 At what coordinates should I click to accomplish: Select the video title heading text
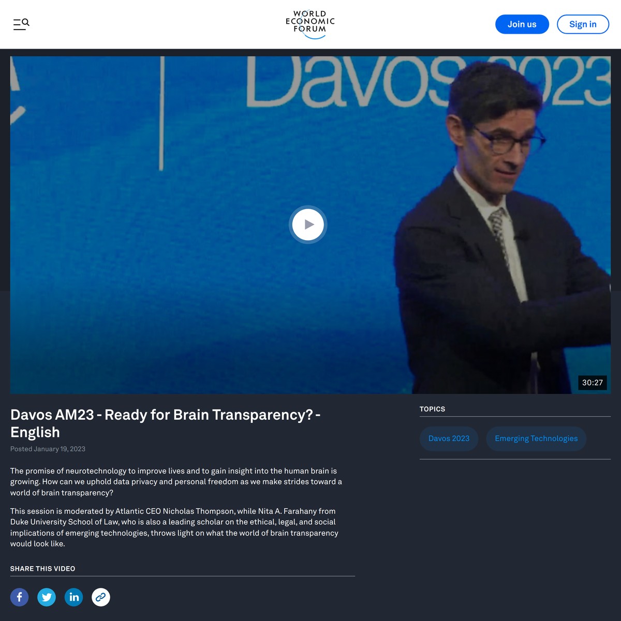[166, 423]
